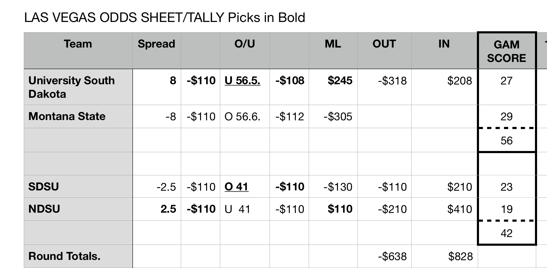Image resolution: width=547 pixels, height=268 pixels.
Task: Select the Montana State row label
Action: point(78,116)
